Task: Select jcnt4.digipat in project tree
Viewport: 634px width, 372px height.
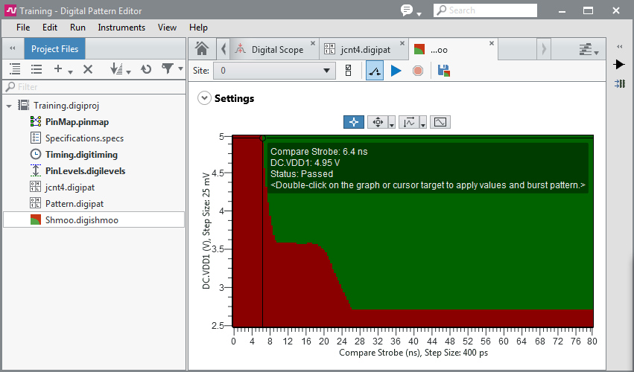Action: point(70,187)
